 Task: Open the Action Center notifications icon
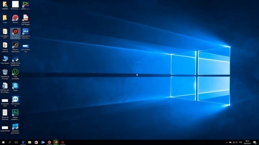click(x=255, y=142)
